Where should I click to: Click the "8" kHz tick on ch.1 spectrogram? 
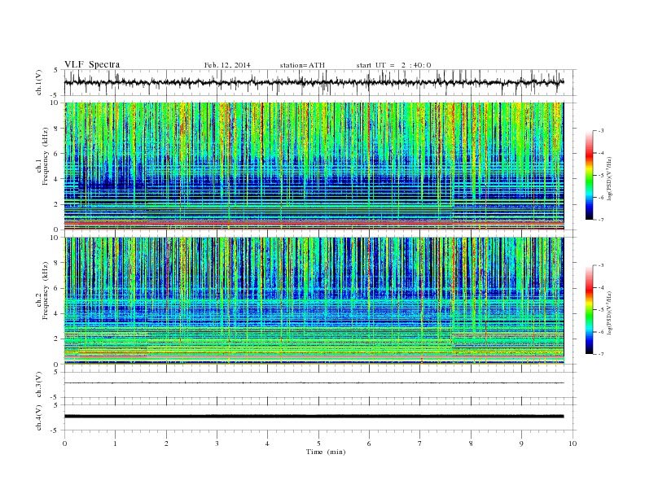pos(57,129)
